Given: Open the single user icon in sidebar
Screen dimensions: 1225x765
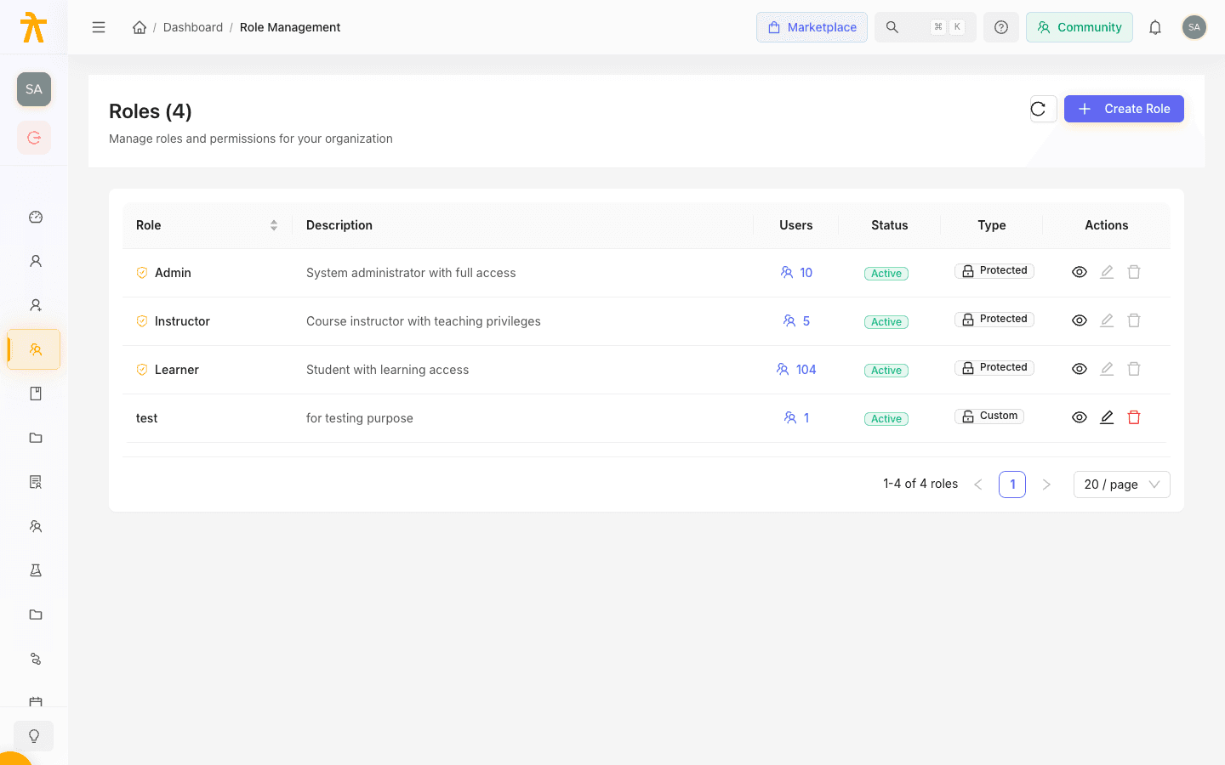Looking at the screenshot, I should click(x=36, y=261).
